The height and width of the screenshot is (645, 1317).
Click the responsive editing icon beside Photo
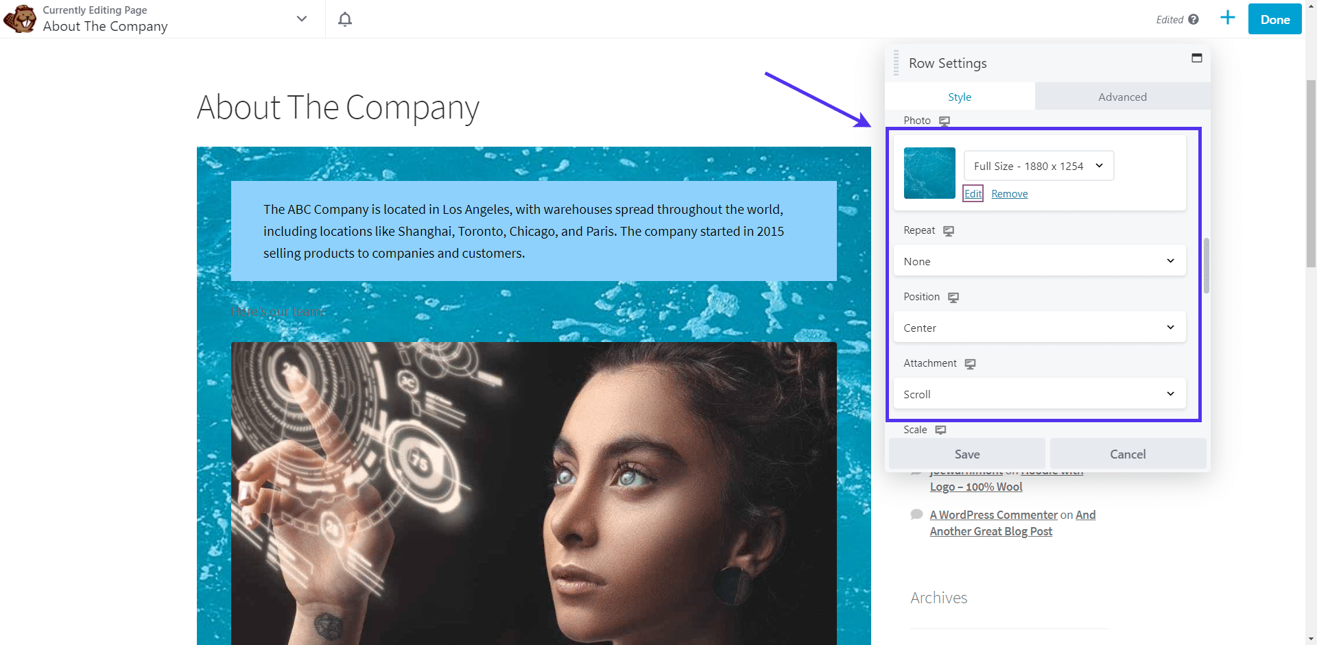coord(945,121)
